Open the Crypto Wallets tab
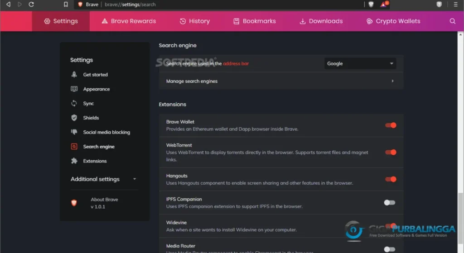This screenshot has width=464, height=253. tap(393, 21)
